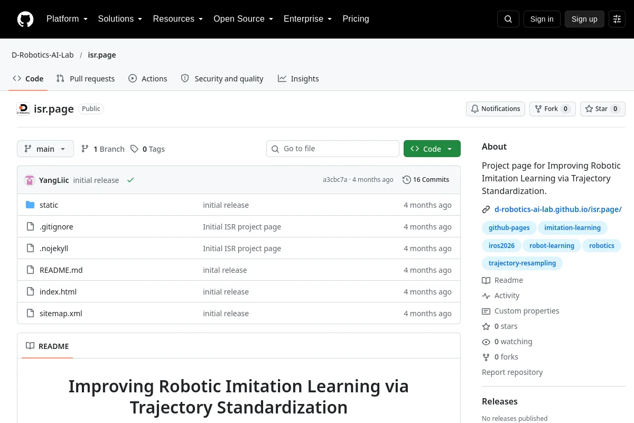Select the github-pages topic tag
Viewport: 634px width, 423px height.
(509, 228)
